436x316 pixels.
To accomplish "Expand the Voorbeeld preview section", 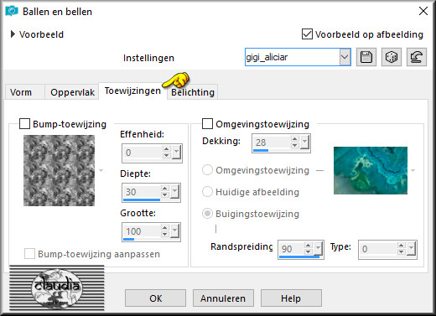I will [x=13, y=34].
